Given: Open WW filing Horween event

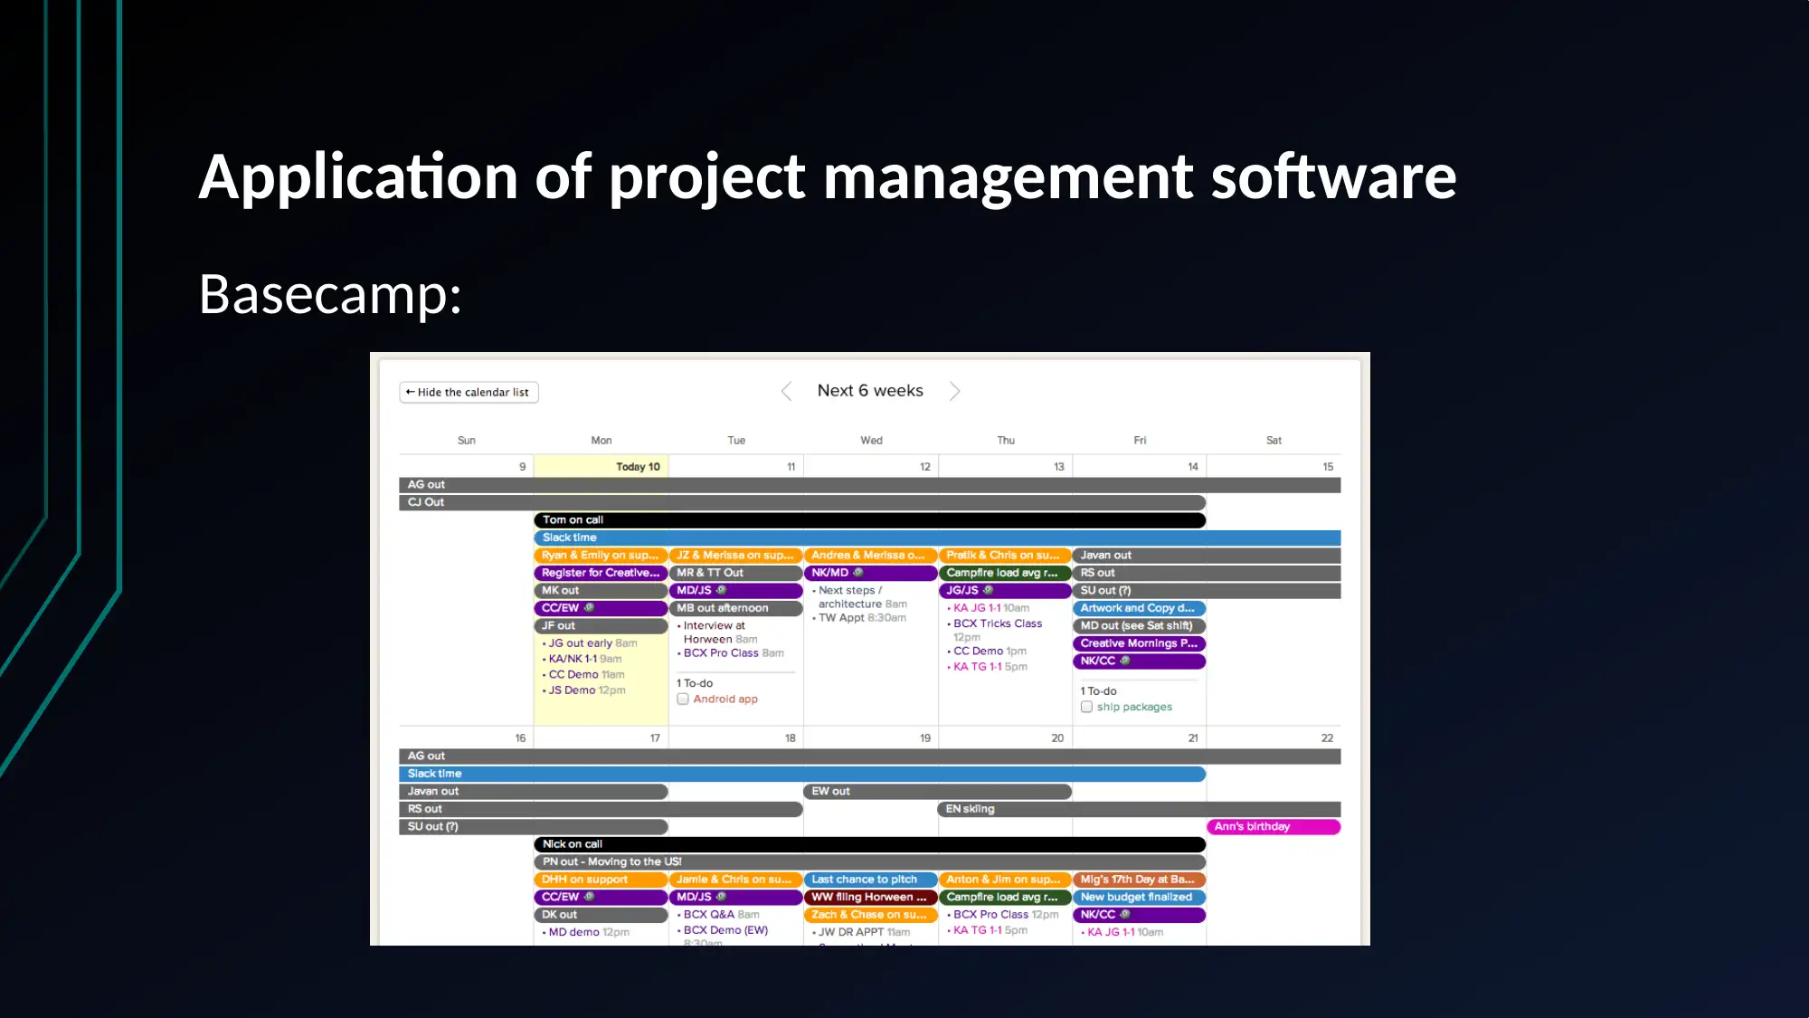Looking at the screenshot, I should coord(870,897).
